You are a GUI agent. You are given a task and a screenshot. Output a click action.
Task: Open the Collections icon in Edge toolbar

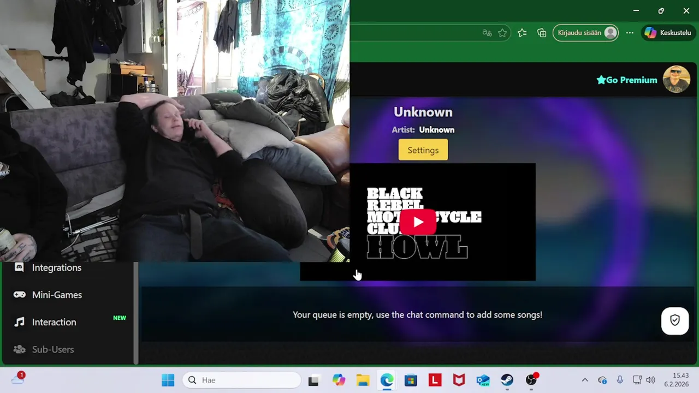(x=542, y=33)
